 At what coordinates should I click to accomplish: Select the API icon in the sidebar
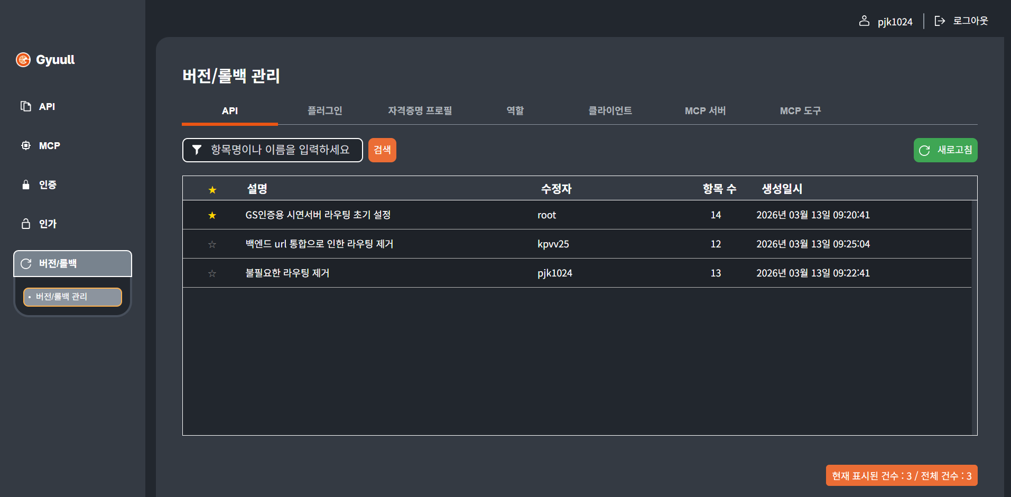coord(25,106)
